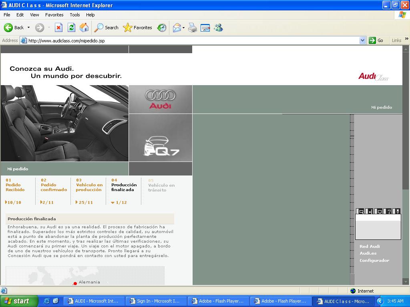Viewport: 410px width, 307px height.
Task: Switch to AUDI - Microsoft Int... taskbar window
Action: [94, 301]
